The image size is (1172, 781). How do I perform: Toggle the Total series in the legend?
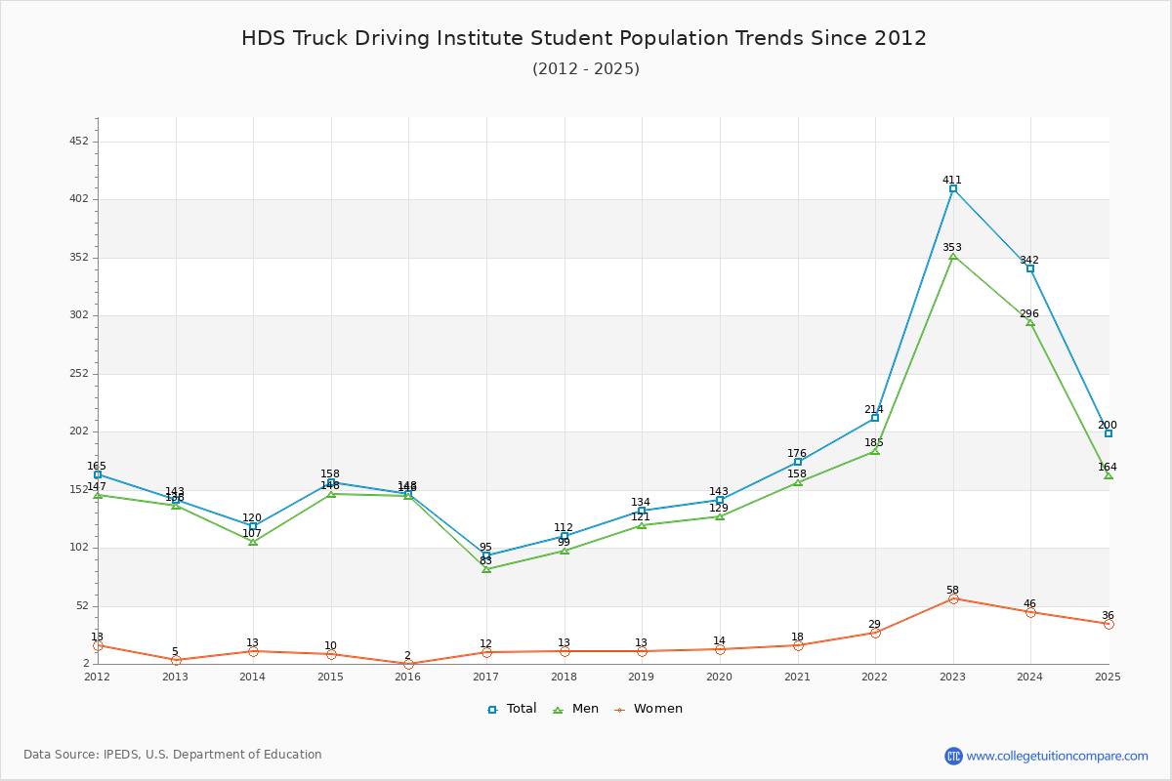(x=512, y=709)
